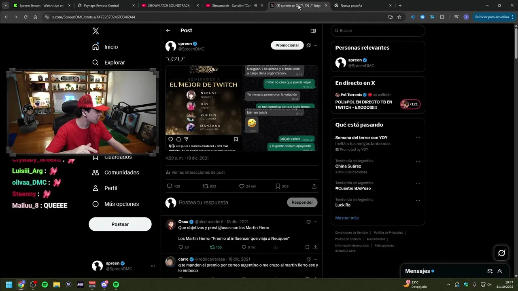Click Grok icon on carre's reply
Screen dimensions: 518x291
click(308, 259)
